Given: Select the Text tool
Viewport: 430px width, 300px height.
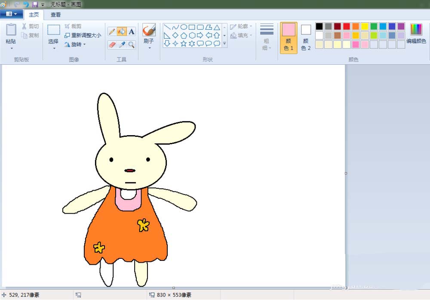Looking at the screenshot, I should [132, 31].
